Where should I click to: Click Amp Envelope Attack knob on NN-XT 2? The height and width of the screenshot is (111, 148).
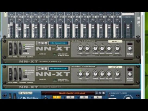(95, 74)
